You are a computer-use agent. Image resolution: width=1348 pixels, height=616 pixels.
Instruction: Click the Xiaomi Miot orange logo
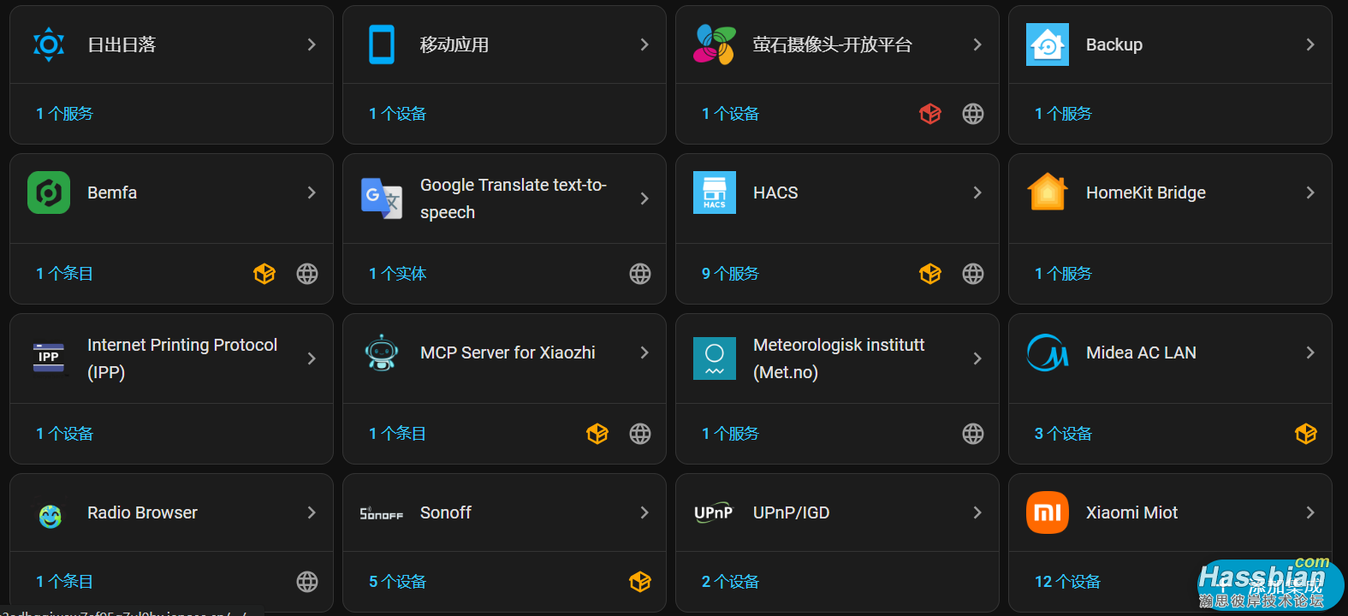point(1048,512)
